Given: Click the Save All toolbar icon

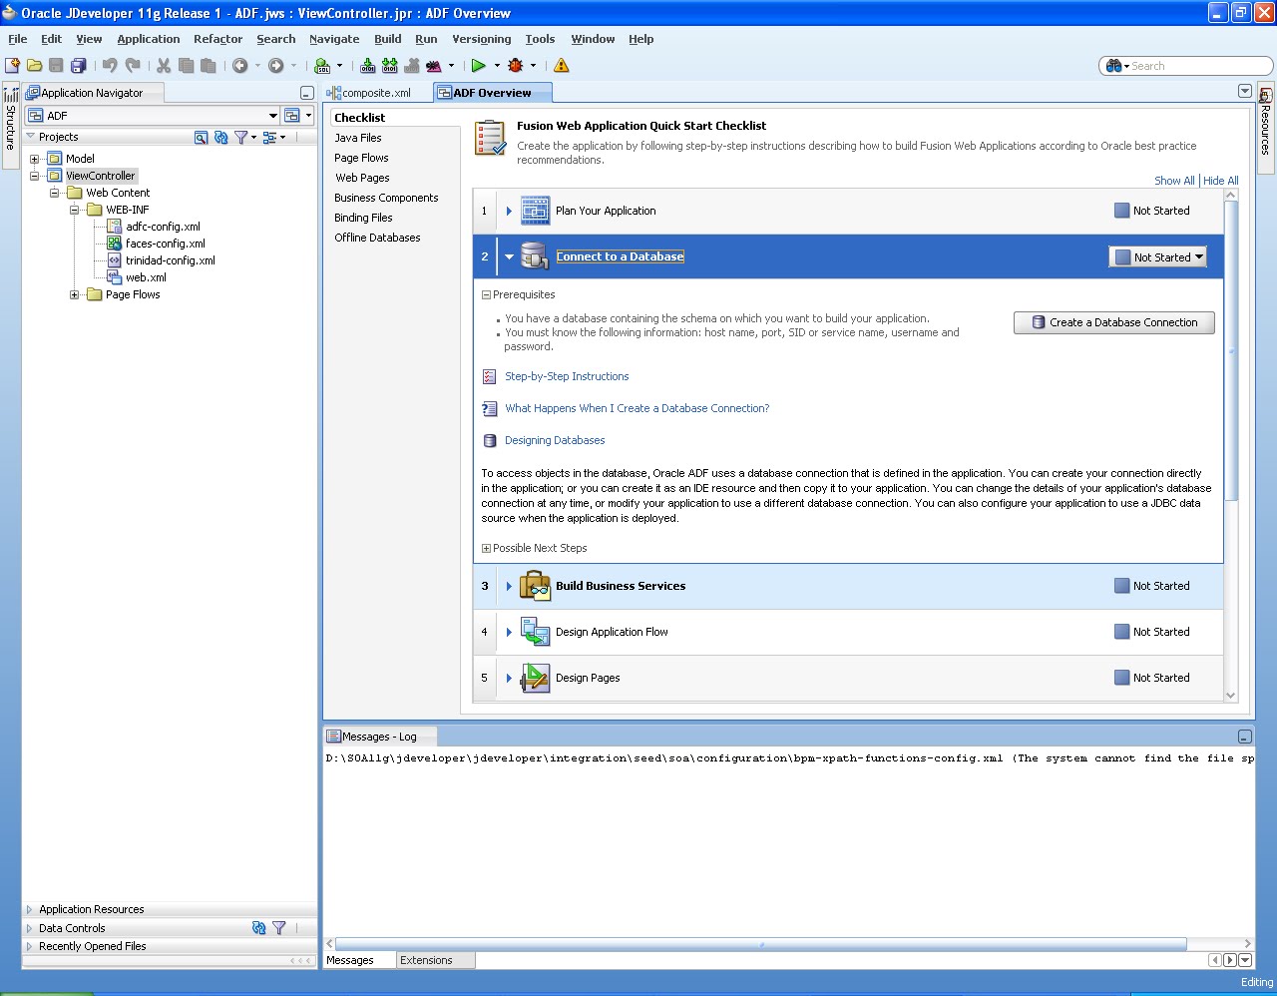Looking at the screenshot, I should click(x=79, y=65).
